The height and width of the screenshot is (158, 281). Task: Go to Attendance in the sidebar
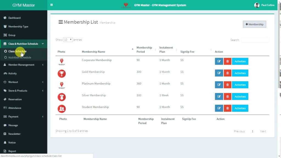click(15, 108)
